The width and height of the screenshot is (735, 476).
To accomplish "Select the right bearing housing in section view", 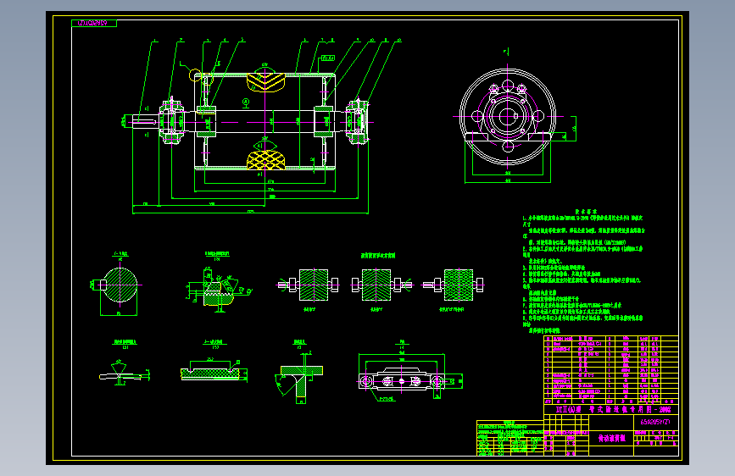I will click(357, 122).
